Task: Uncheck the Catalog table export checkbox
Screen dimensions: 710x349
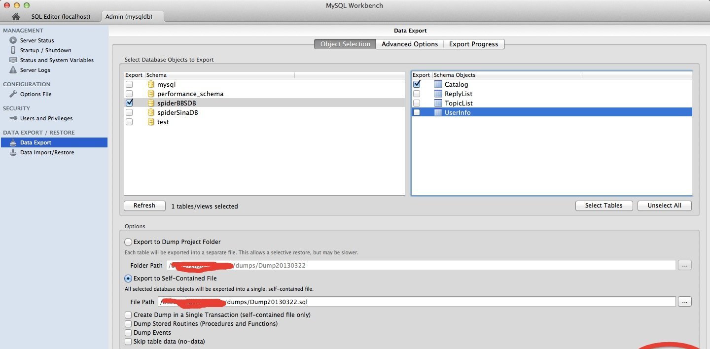Action: click(417, 84)
